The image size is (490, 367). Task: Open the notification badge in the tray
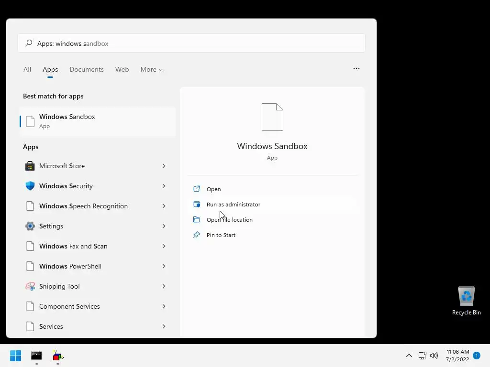point(477,356)
